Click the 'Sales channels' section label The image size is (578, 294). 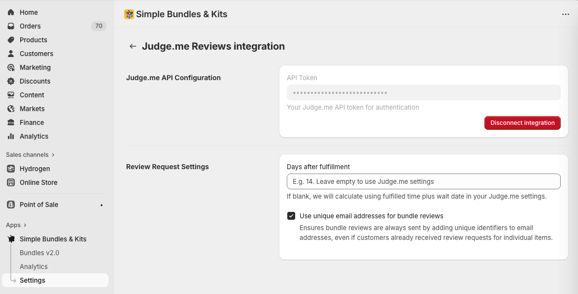coord(27,155)
